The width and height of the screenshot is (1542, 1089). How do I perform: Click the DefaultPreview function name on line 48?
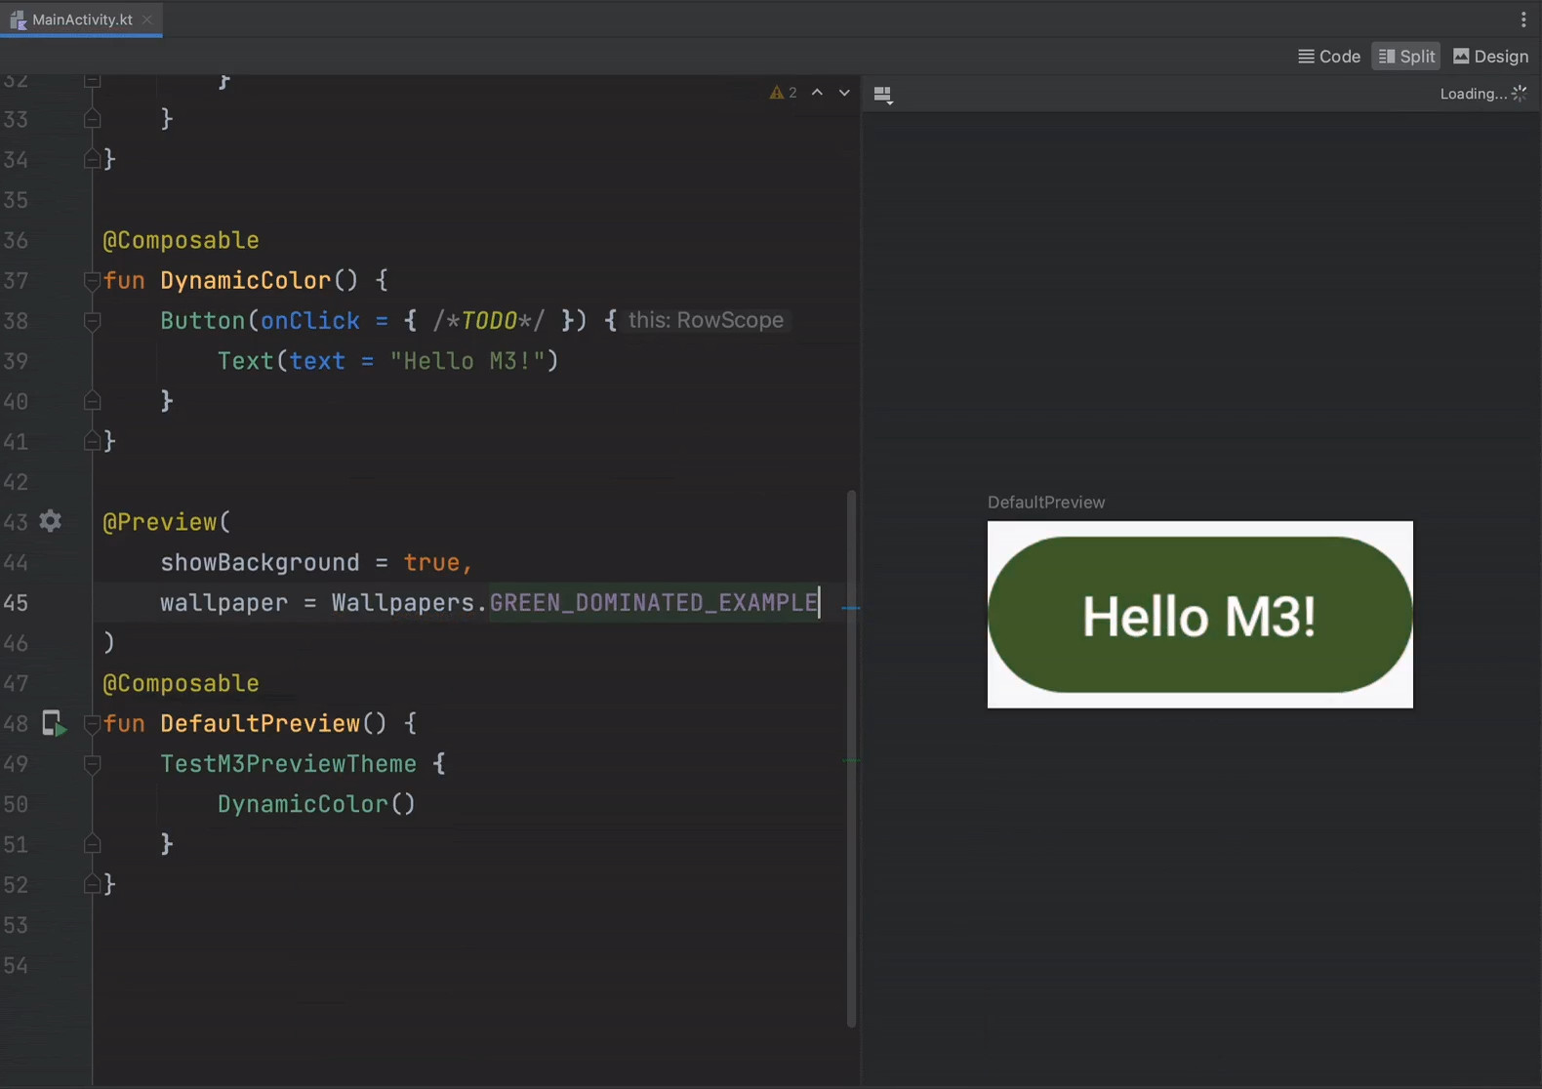click(261, 724)
